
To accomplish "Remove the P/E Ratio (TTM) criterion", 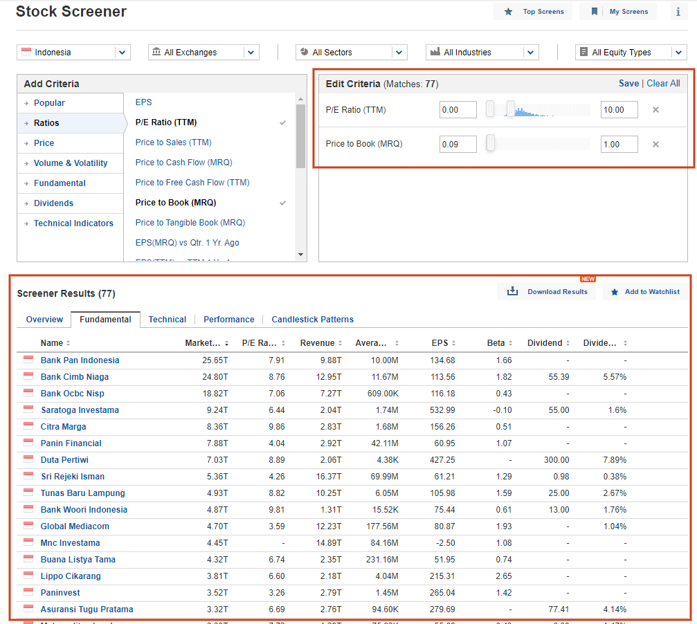I will click(655, 110).
